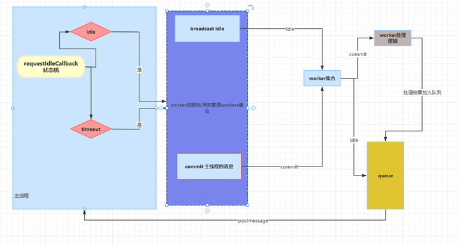Select the worker处理逻辑 box
Image resolution: width=459 pixels, height=245 pixels.
point(393,38)
